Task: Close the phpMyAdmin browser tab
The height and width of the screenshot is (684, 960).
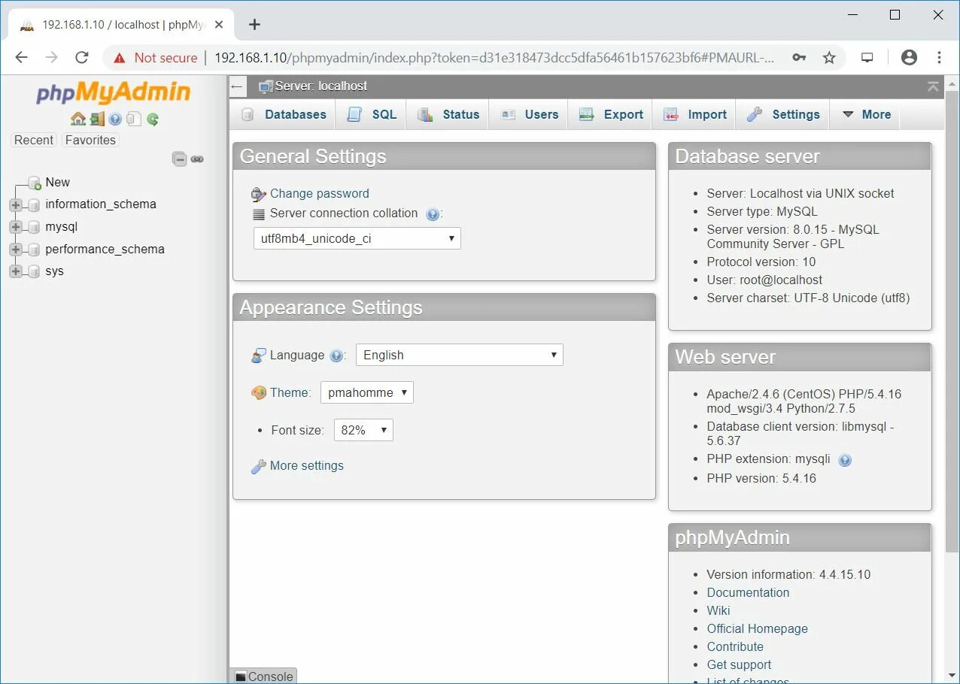Action: tap(219, 24)
